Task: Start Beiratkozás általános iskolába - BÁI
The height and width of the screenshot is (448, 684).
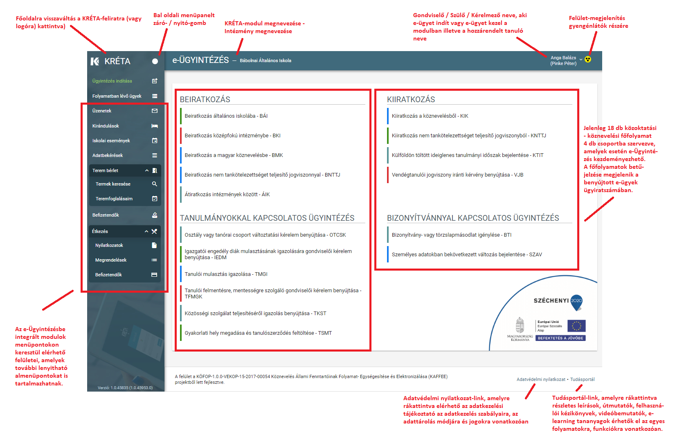Action: coord(226,116)
